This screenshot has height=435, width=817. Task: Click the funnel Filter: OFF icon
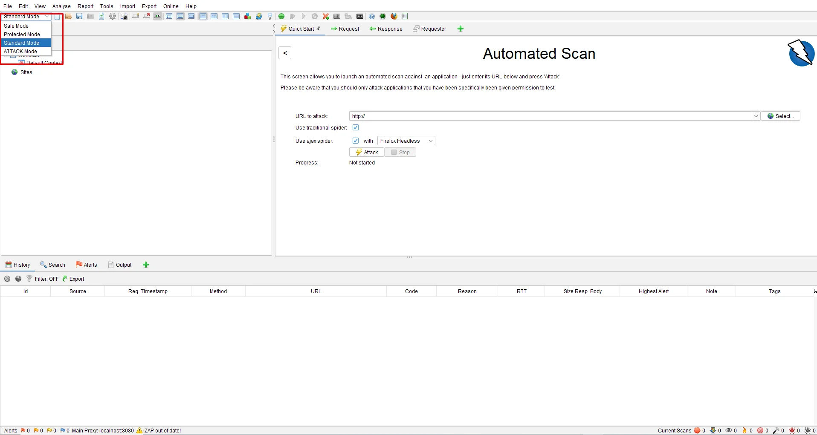coord(29,279)
